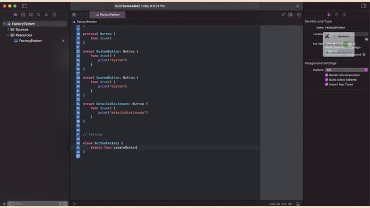Select the FactoryPattern resource file
The image size is (370, 208).
tap(35, 41)
